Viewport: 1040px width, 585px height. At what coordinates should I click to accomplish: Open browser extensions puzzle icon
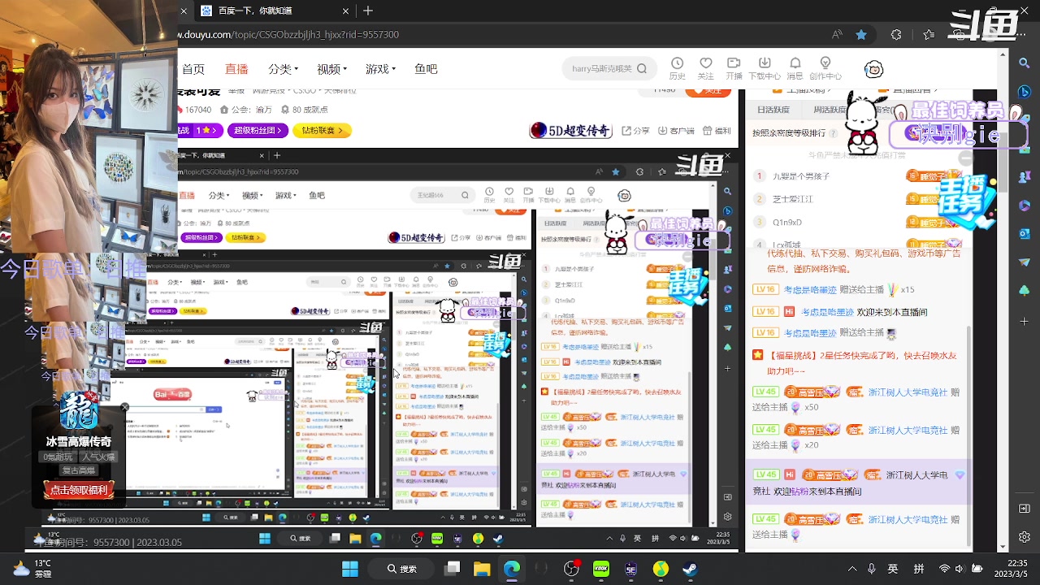(895, 35)
